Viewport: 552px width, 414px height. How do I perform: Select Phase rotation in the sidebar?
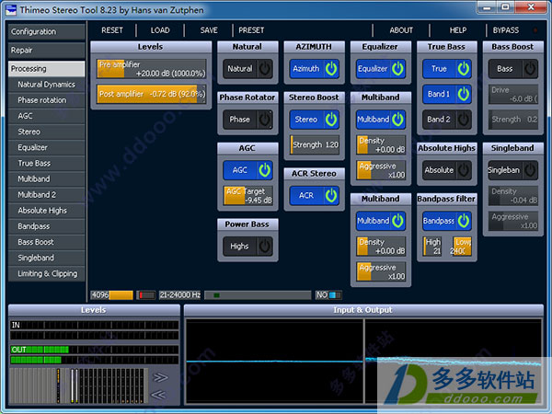pyautogui.click(x=47, y=100)
